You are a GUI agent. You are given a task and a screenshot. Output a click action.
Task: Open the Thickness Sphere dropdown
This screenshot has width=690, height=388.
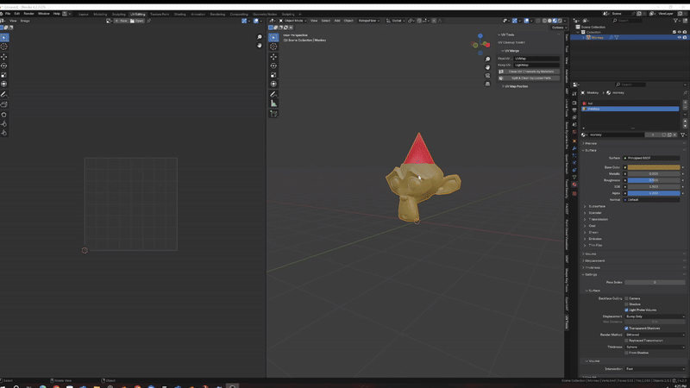pos(655,347)
